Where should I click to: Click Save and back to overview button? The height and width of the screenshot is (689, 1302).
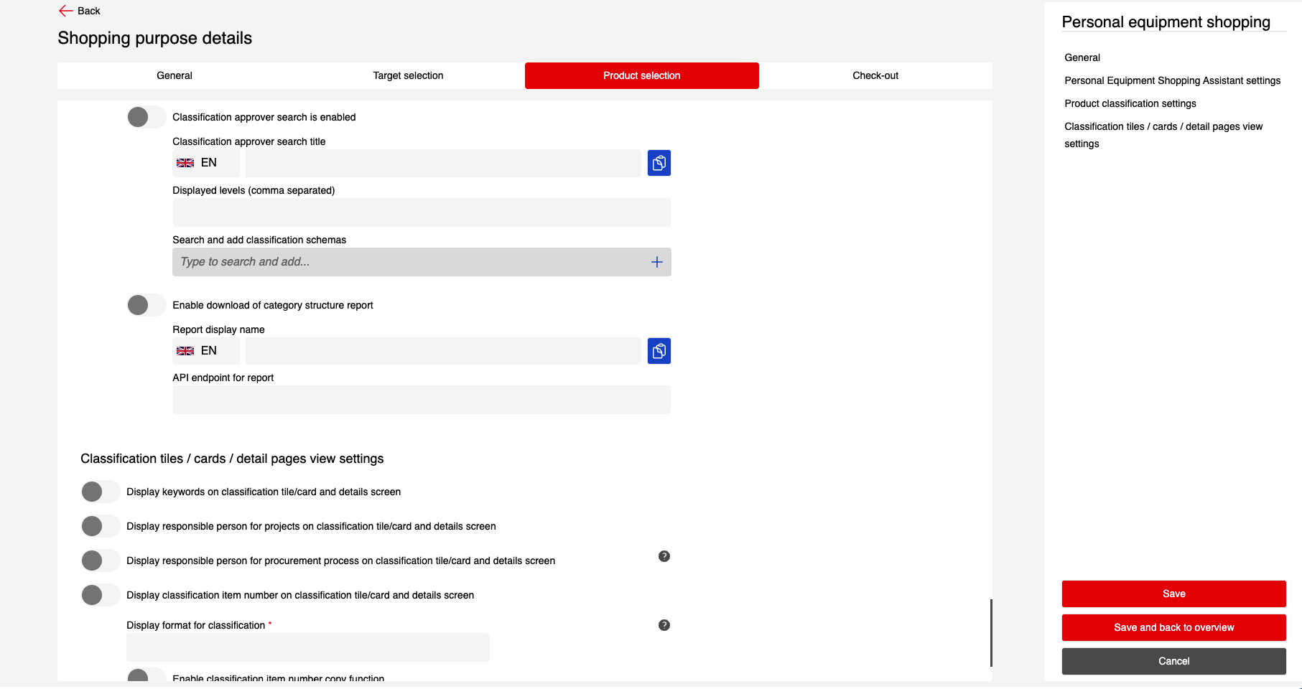[x=1173, y=627]
